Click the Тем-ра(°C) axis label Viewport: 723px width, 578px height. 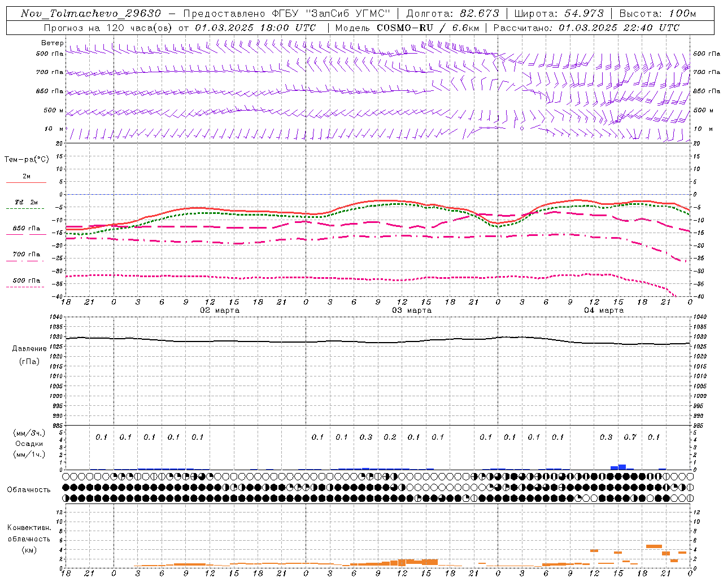click(x=27, y=160)
